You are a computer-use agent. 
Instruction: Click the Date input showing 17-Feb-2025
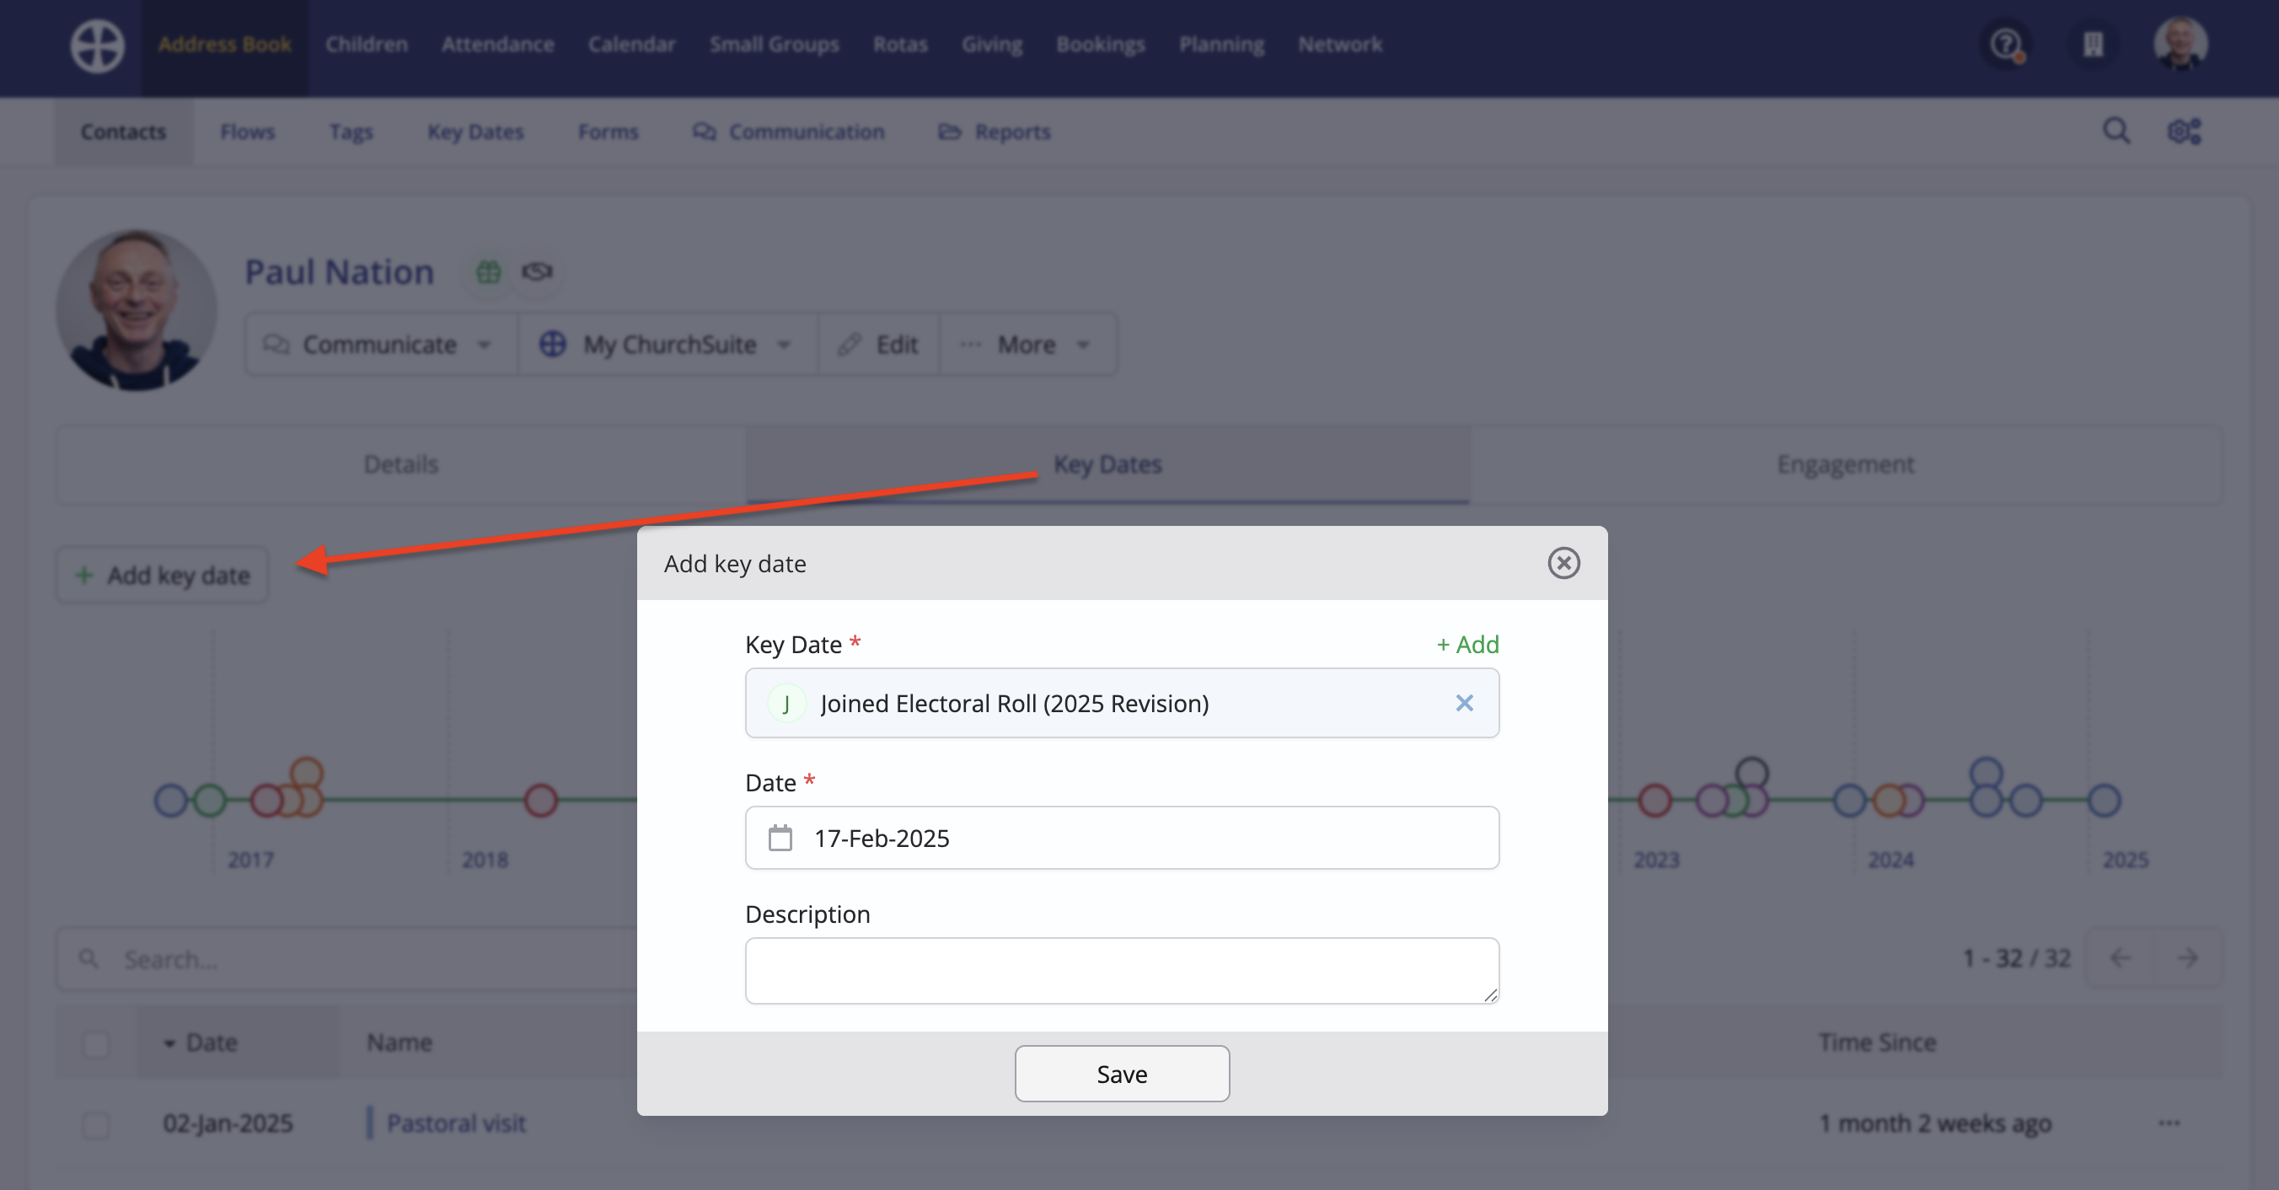click(1122, 838)
